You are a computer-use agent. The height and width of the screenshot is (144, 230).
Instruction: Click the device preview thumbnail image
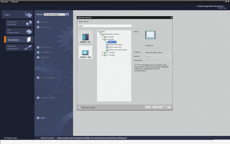coord(150,35)
